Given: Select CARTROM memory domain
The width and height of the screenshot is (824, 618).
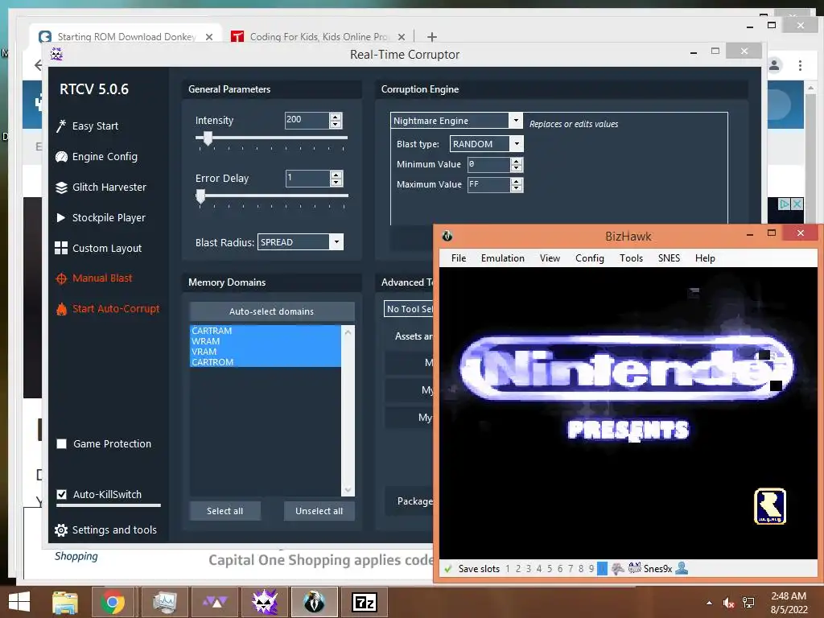Looking at the screenshot, I should pyautogui.click(x=266, y=362).
